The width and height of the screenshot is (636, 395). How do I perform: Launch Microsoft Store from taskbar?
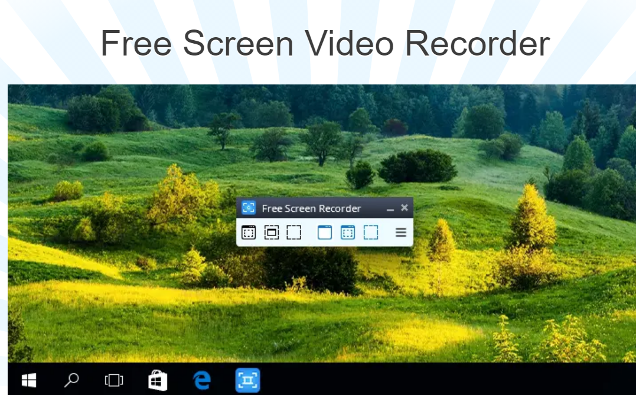158,380
